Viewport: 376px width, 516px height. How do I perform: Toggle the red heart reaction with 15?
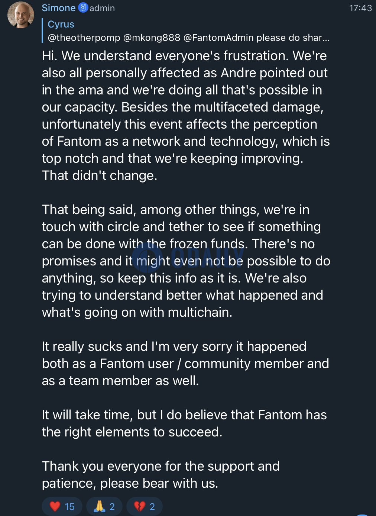(62, 506)
